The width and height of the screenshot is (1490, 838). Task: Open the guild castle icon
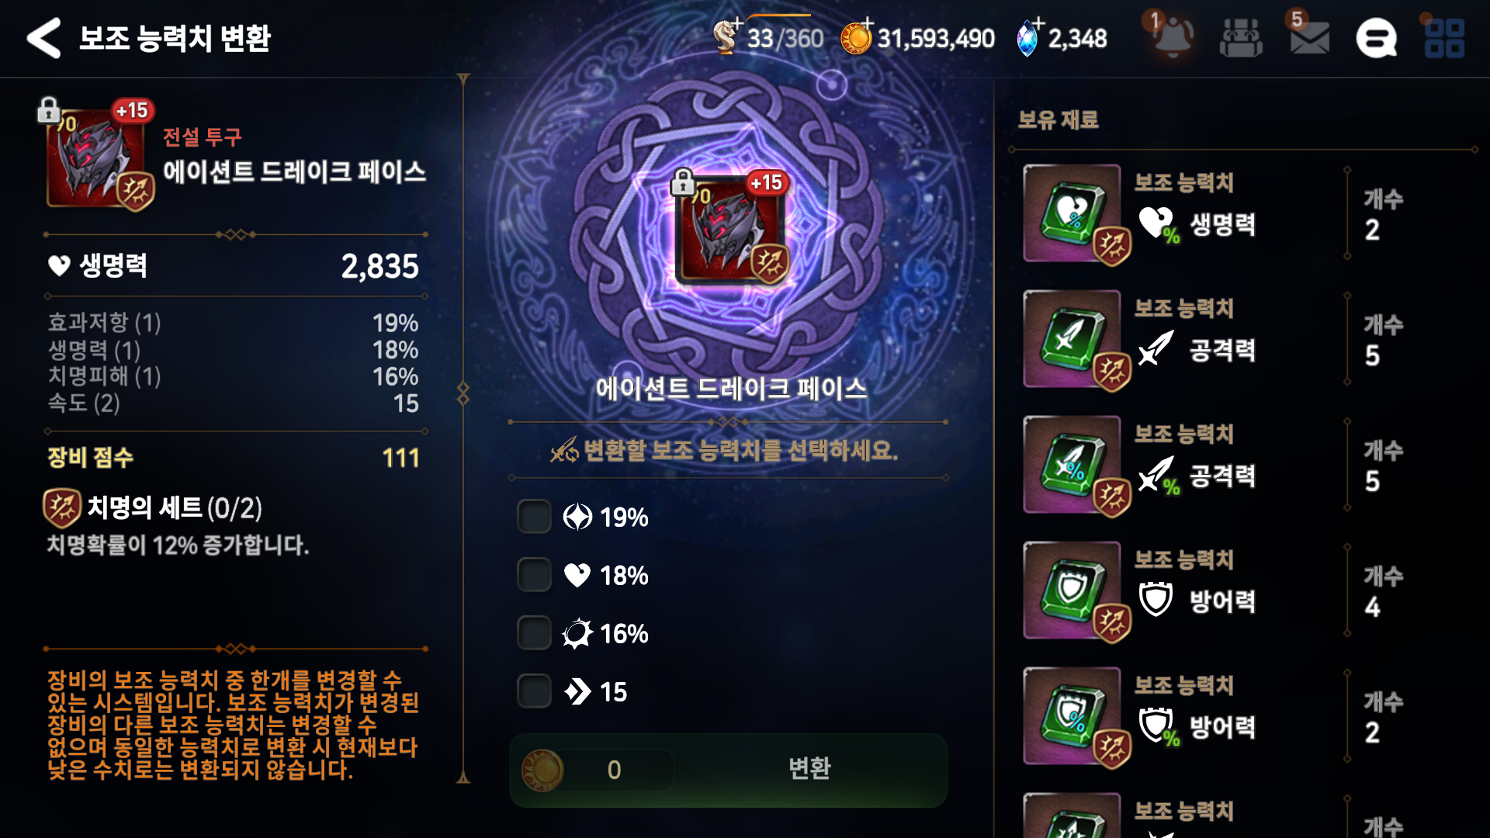[x=1241, y=37]
